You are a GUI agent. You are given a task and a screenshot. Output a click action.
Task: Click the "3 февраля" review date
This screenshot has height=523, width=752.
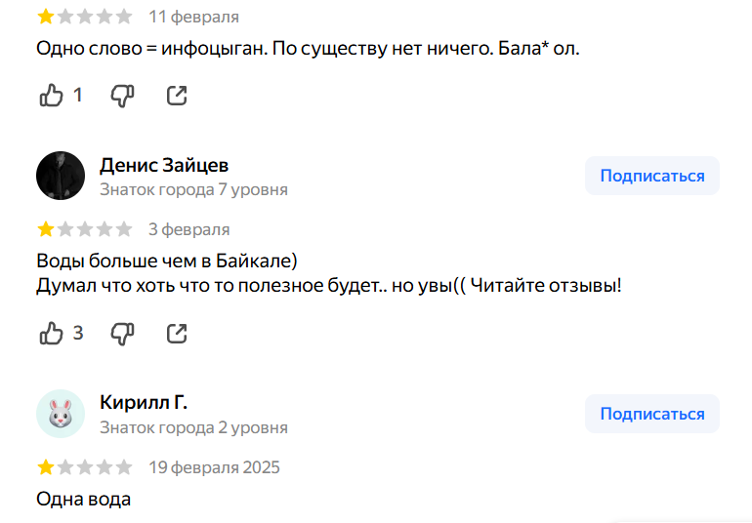(x=189, y=229)
